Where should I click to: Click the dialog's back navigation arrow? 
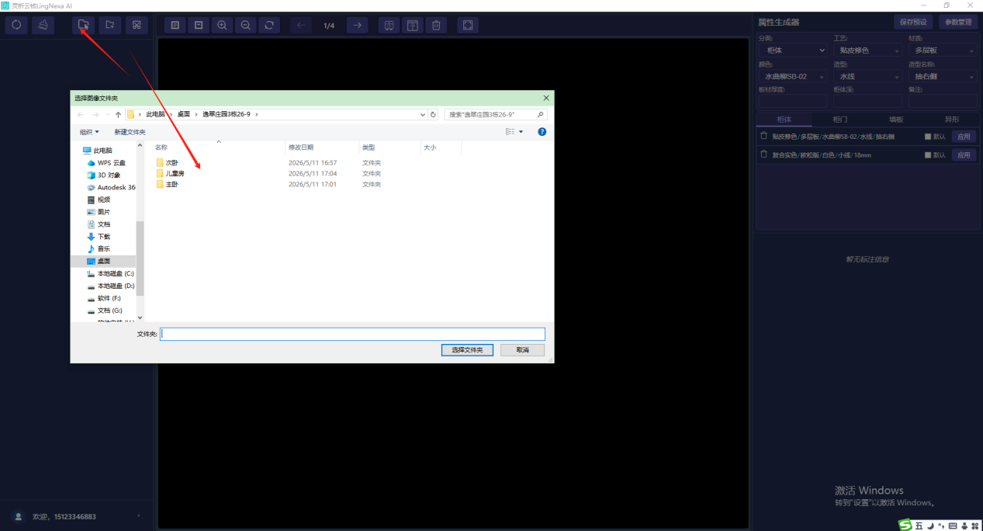tap(81, 114)
